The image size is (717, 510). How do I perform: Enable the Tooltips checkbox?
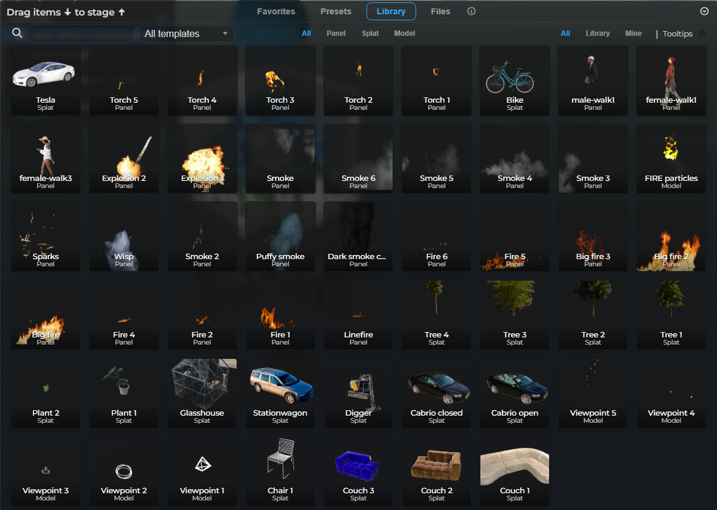[702, 33]
